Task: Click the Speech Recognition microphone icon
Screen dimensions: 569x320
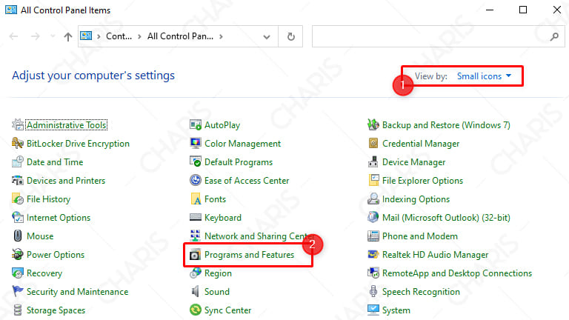Action: [373, 291]
